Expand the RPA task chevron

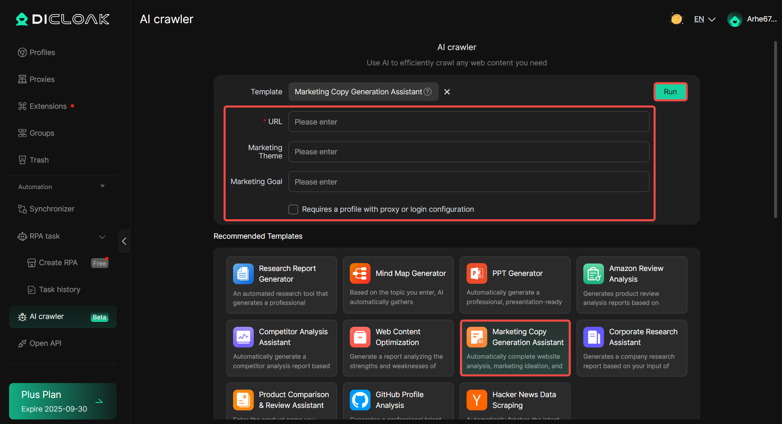[102, 237]
